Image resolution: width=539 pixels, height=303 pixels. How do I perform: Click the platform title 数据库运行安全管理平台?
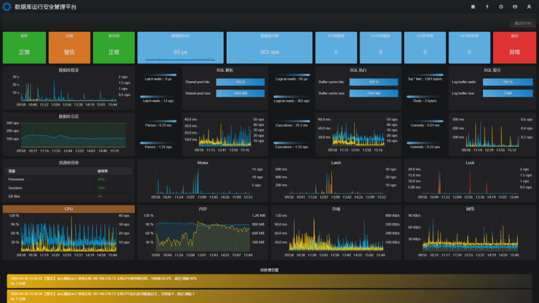tap(45, 7)
